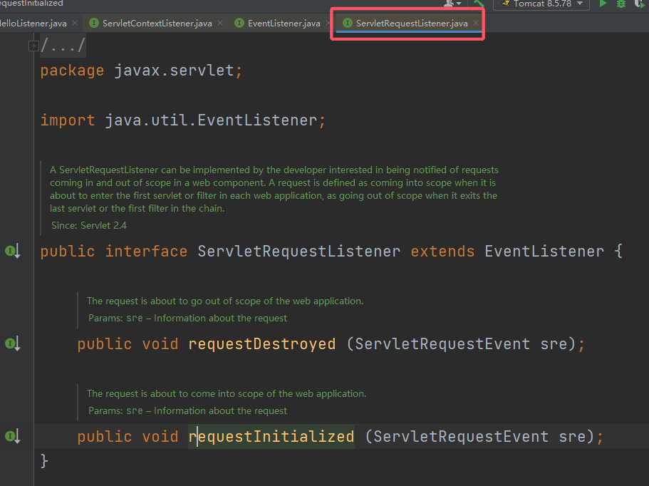Expand the folded header comment block
Image resolution: width=649 pixels, height=486 pixels.
pos(33,46)
